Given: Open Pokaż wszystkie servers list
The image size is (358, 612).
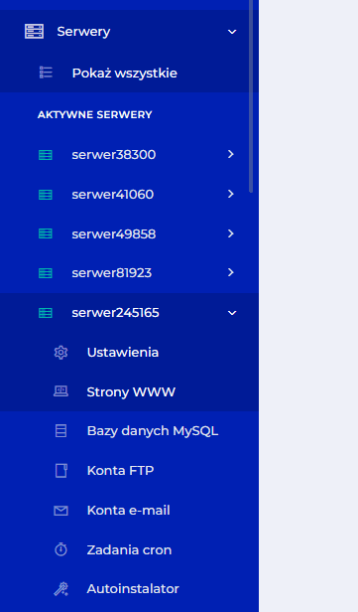Looking at the screenshot, I should pyautogui.click(x=125, y=73).
